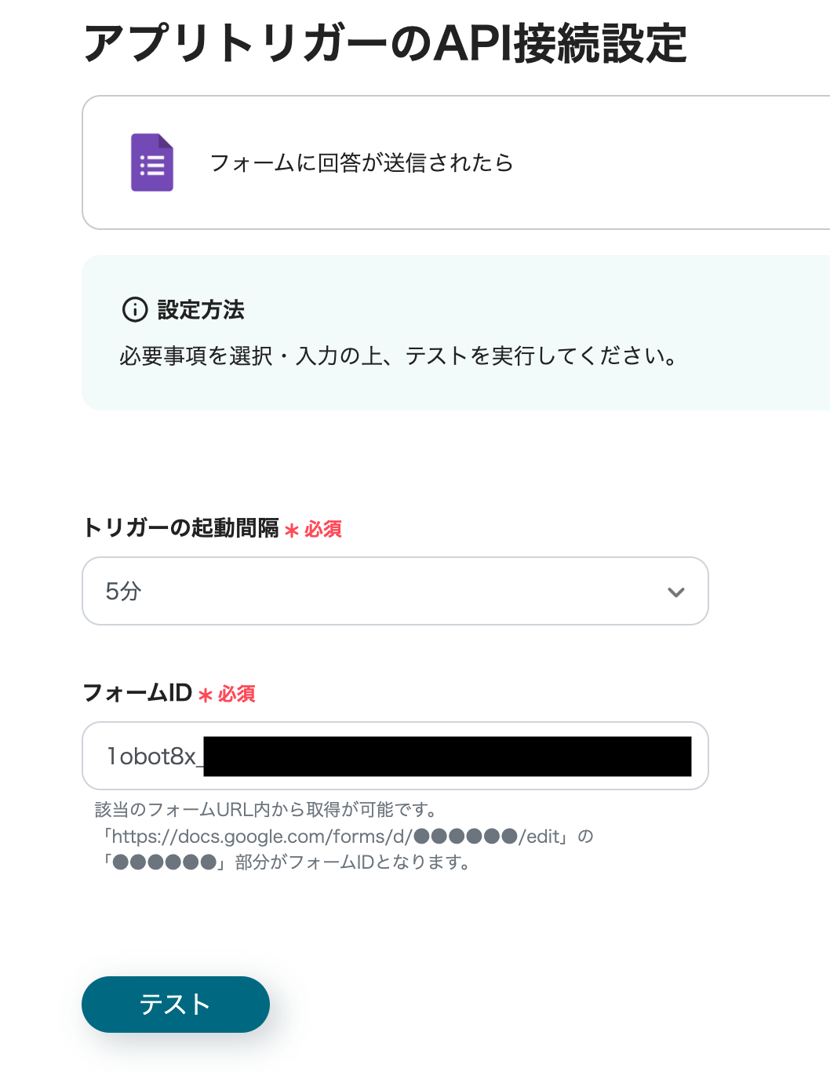
Task: Click the 設定方法 heading
Action: point(199,310)
